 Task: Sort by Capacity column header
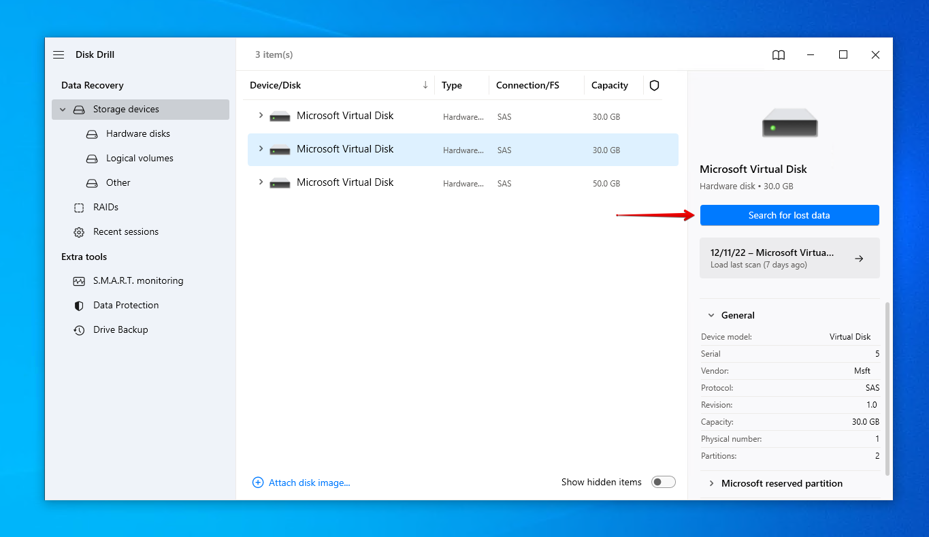click(x=610, y=86)
